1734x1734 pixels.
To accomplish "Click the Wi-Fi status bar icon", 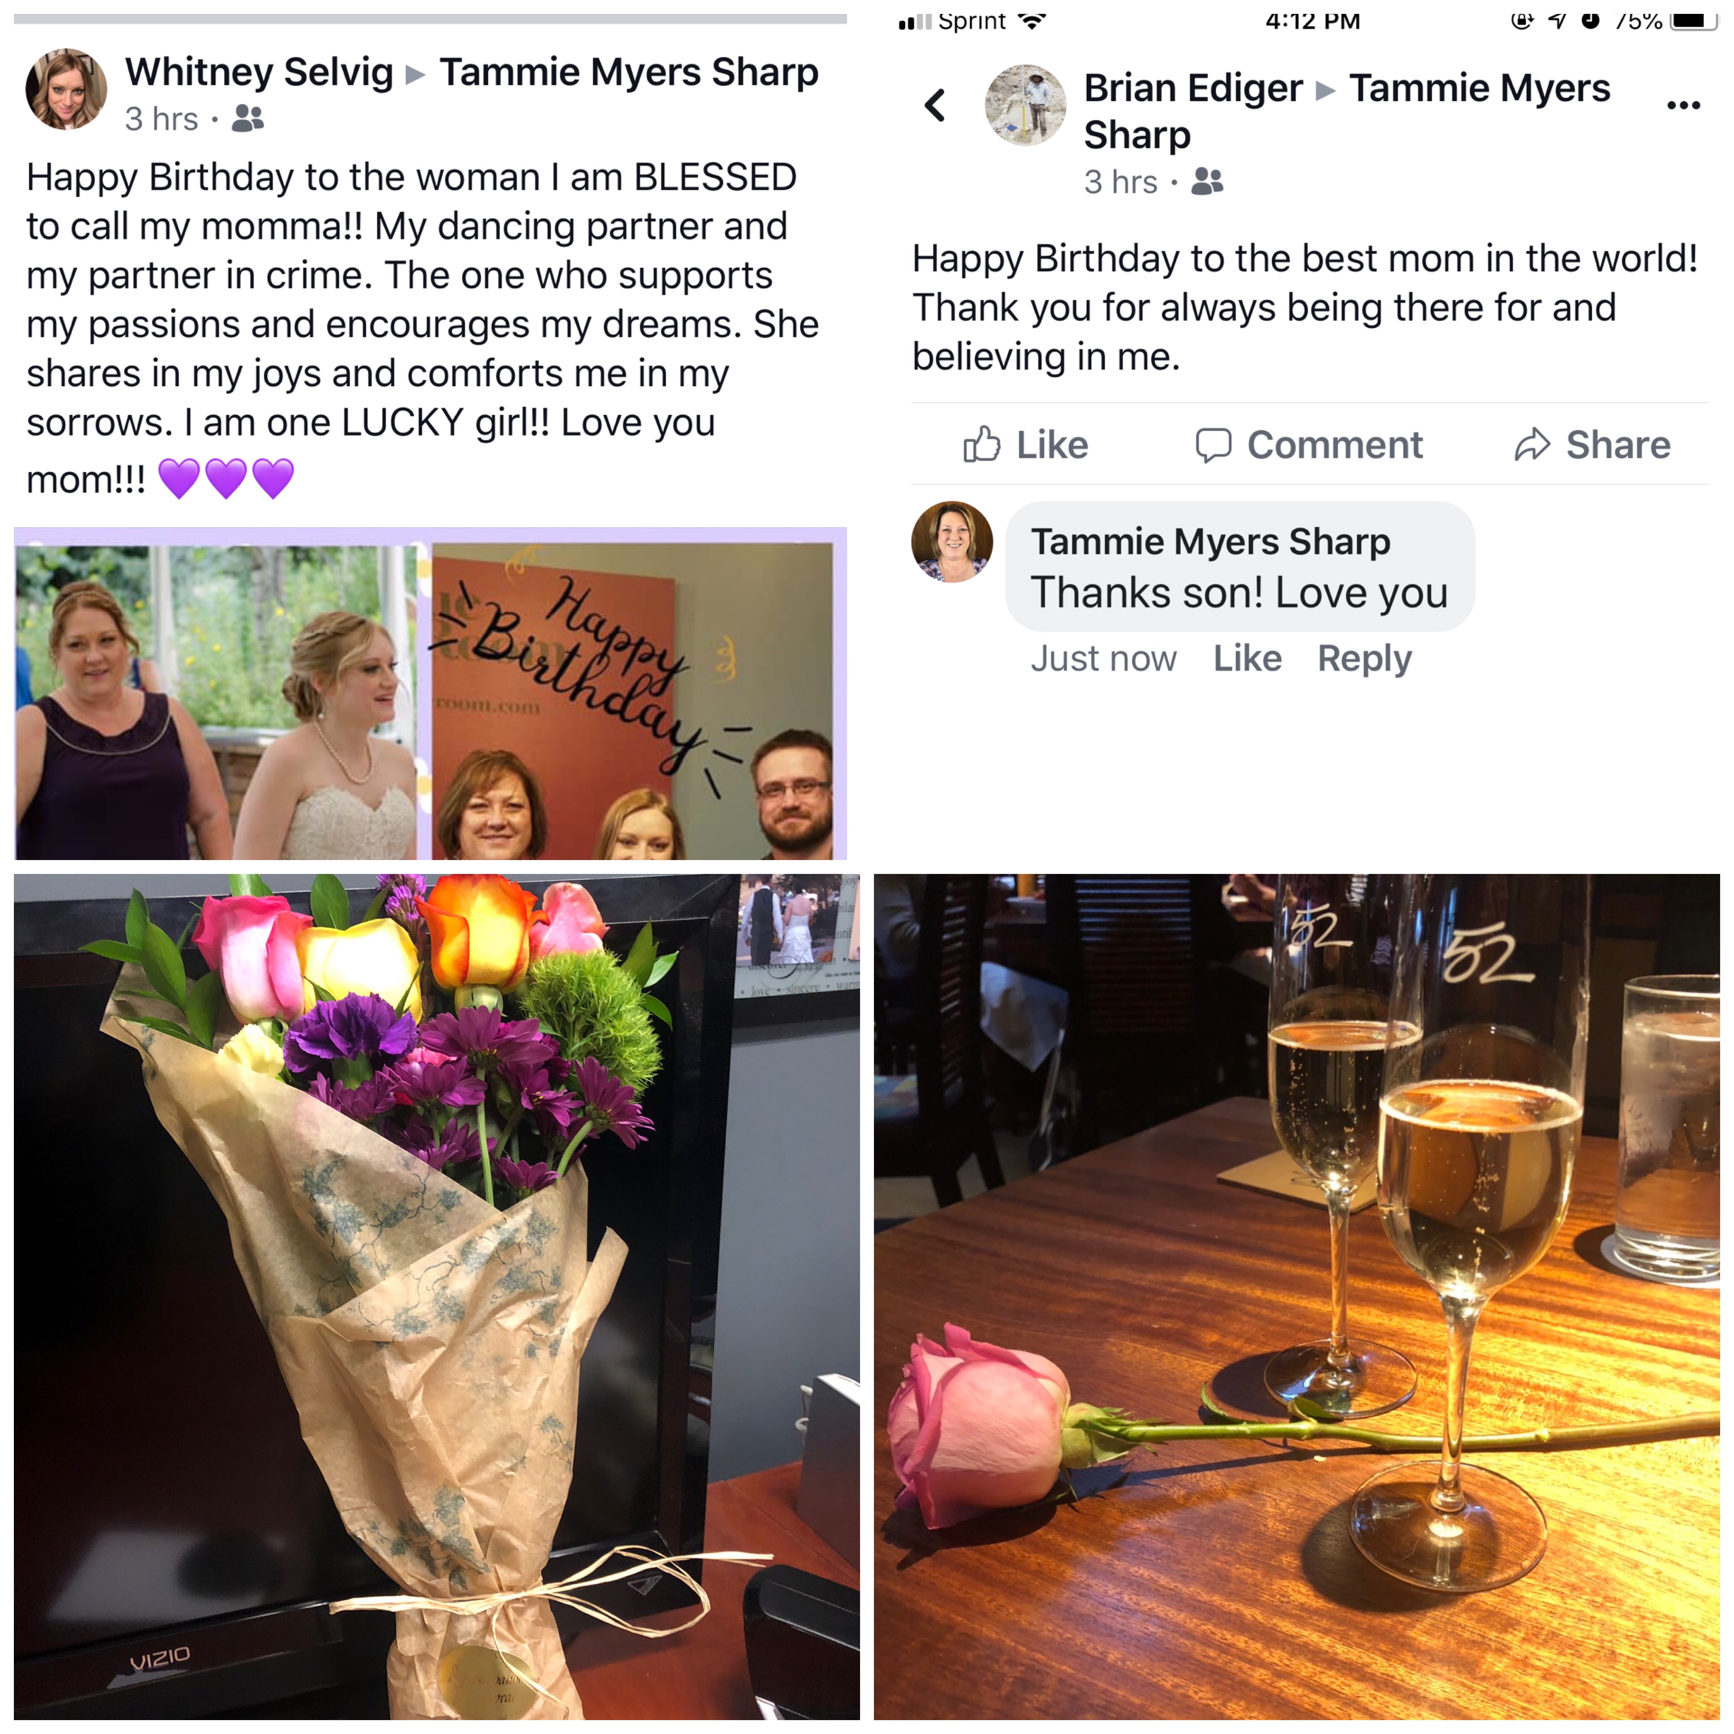I will 1032,21.
